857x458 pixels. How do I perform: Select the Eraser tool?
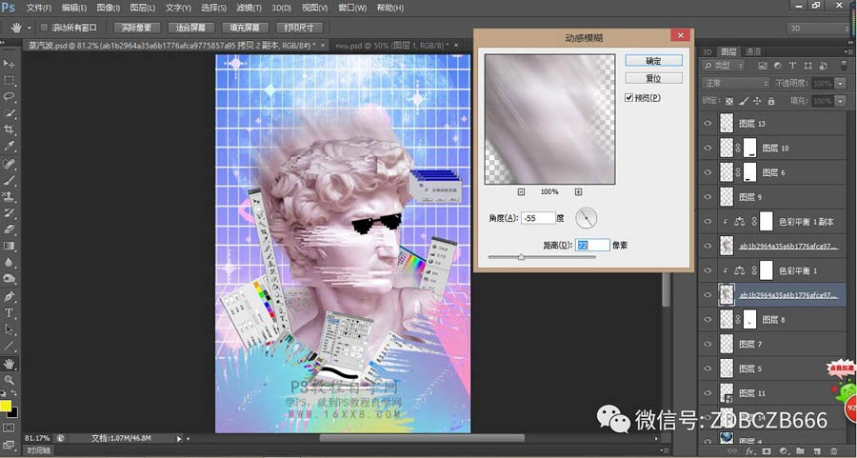coord(9,229)
